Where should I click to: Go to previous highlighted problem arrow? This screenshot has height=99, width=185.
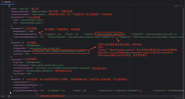tap(180, 6)
